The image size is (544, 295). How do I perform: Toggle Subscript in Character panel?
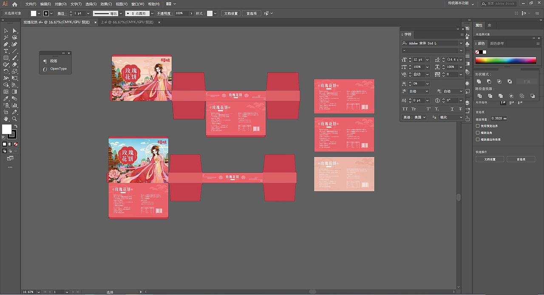pyautogui.click(x=437, y=109)
